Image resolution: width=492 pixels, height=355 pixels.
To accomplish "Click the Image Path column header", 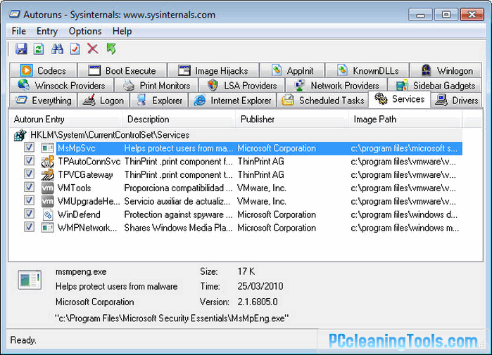I will [405, 120].
